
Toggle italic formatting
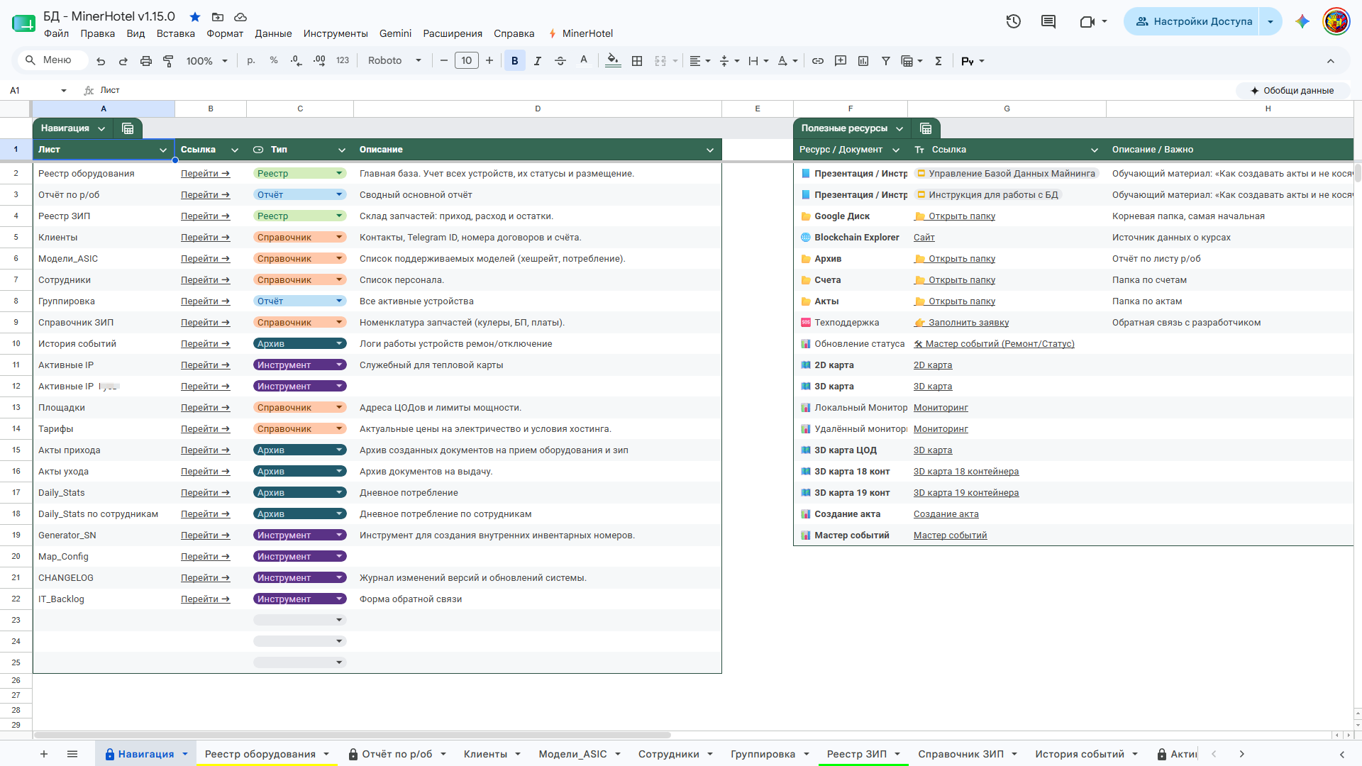(538, 61)
